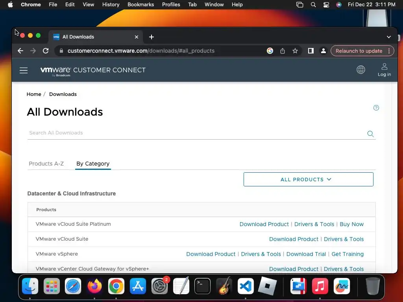
Task: Open App Store in the Dock
Action: coord(138,286)
